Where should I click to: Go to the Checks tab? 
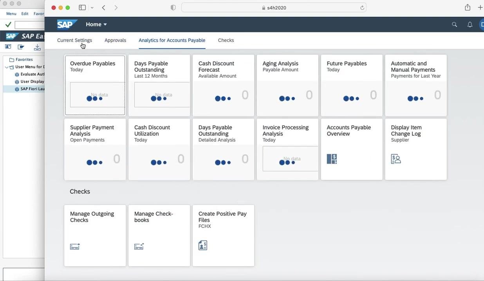pos(226,40)
